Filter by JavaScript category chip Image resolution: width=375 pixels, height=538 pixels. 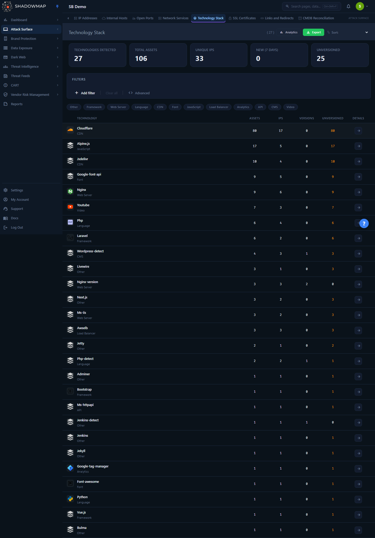click(194, 107)
